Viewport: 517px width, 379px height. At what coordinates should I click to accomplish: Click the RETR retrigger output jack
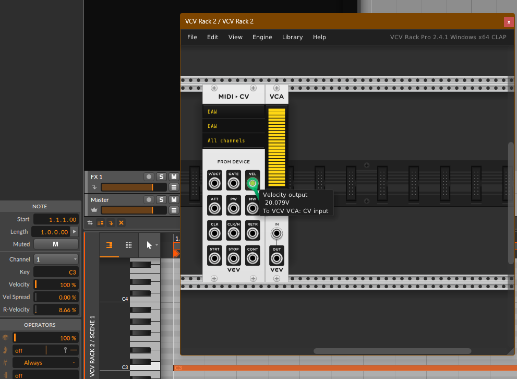pyautogui.click(x=253, y=233)
